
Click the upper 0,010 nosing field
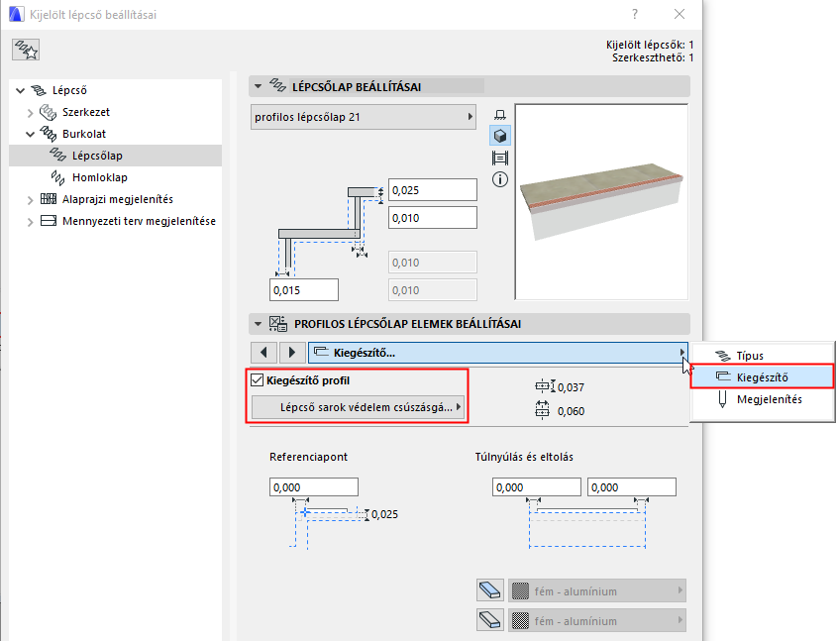[x=433, y=218]
